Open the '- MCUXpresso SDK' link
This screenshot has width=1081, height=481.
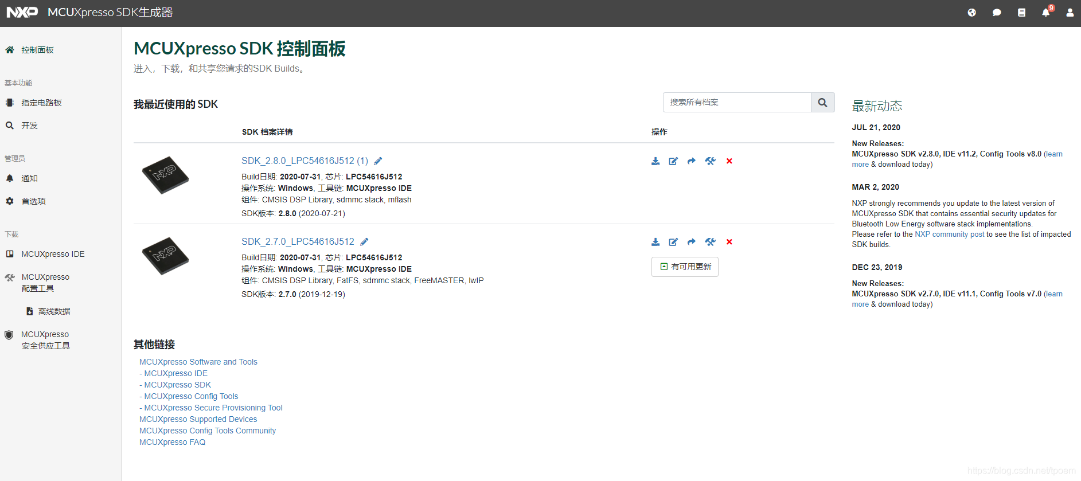[x=175, y=385]
